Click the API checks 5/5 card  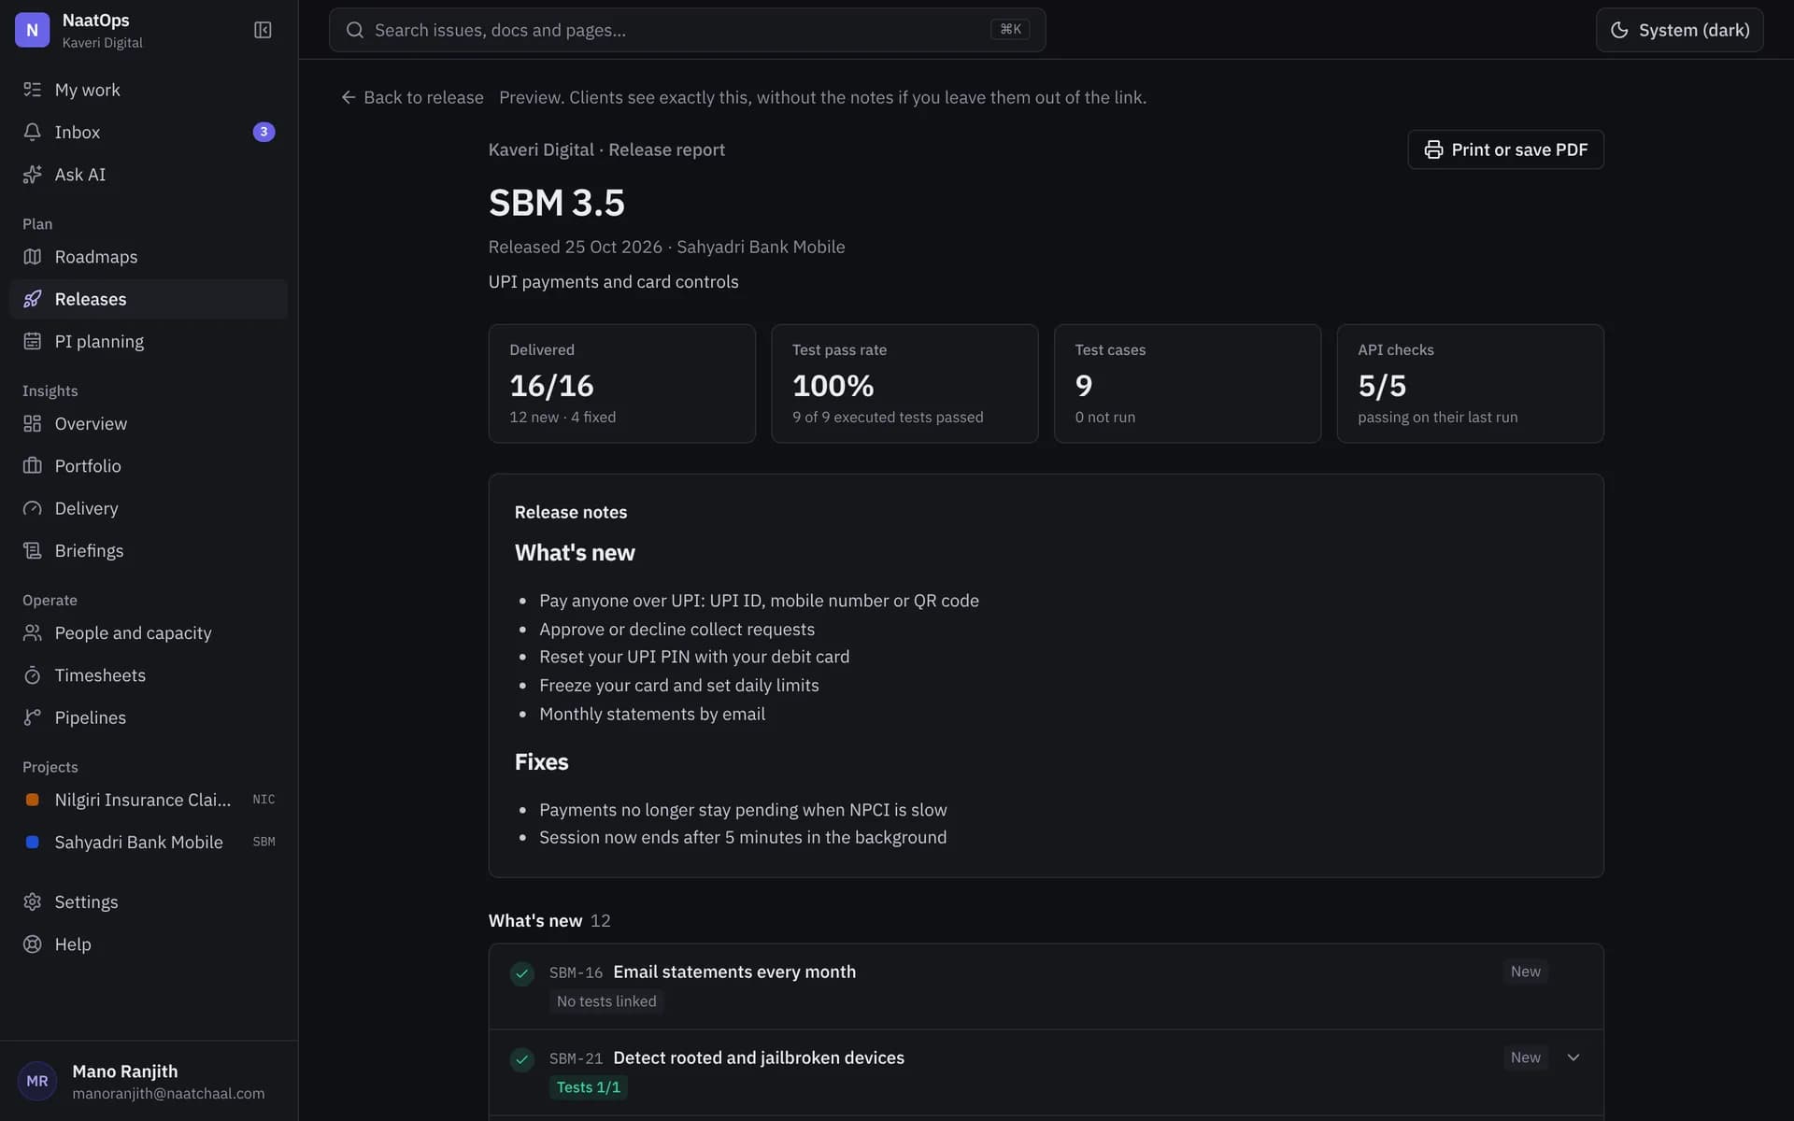pos(1470,383)
